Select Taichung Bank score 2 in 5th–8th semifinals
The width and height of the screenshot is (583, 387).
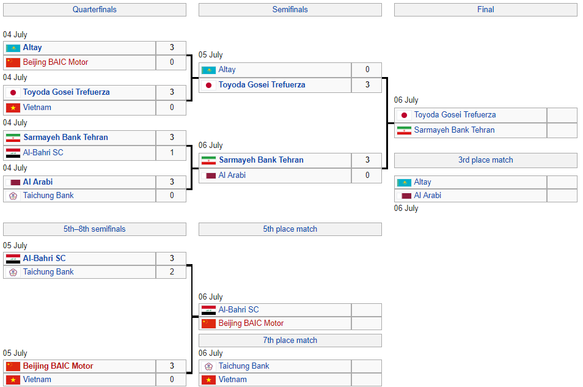pyautogui.click(x=172, y=272)
